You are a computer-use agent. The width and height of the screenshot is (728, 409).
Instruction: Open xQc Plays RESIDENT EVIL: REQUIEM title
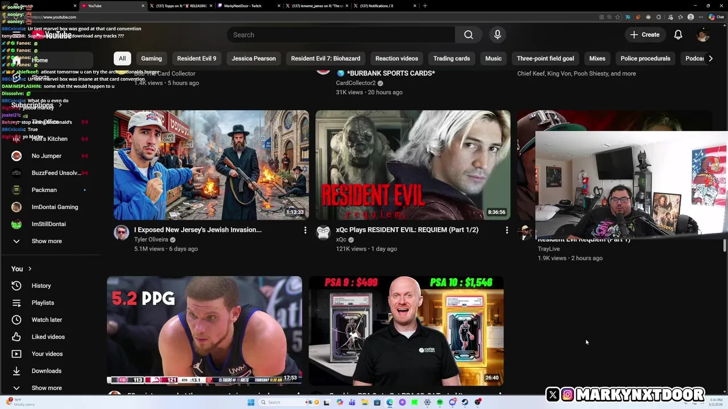point(407,230)
